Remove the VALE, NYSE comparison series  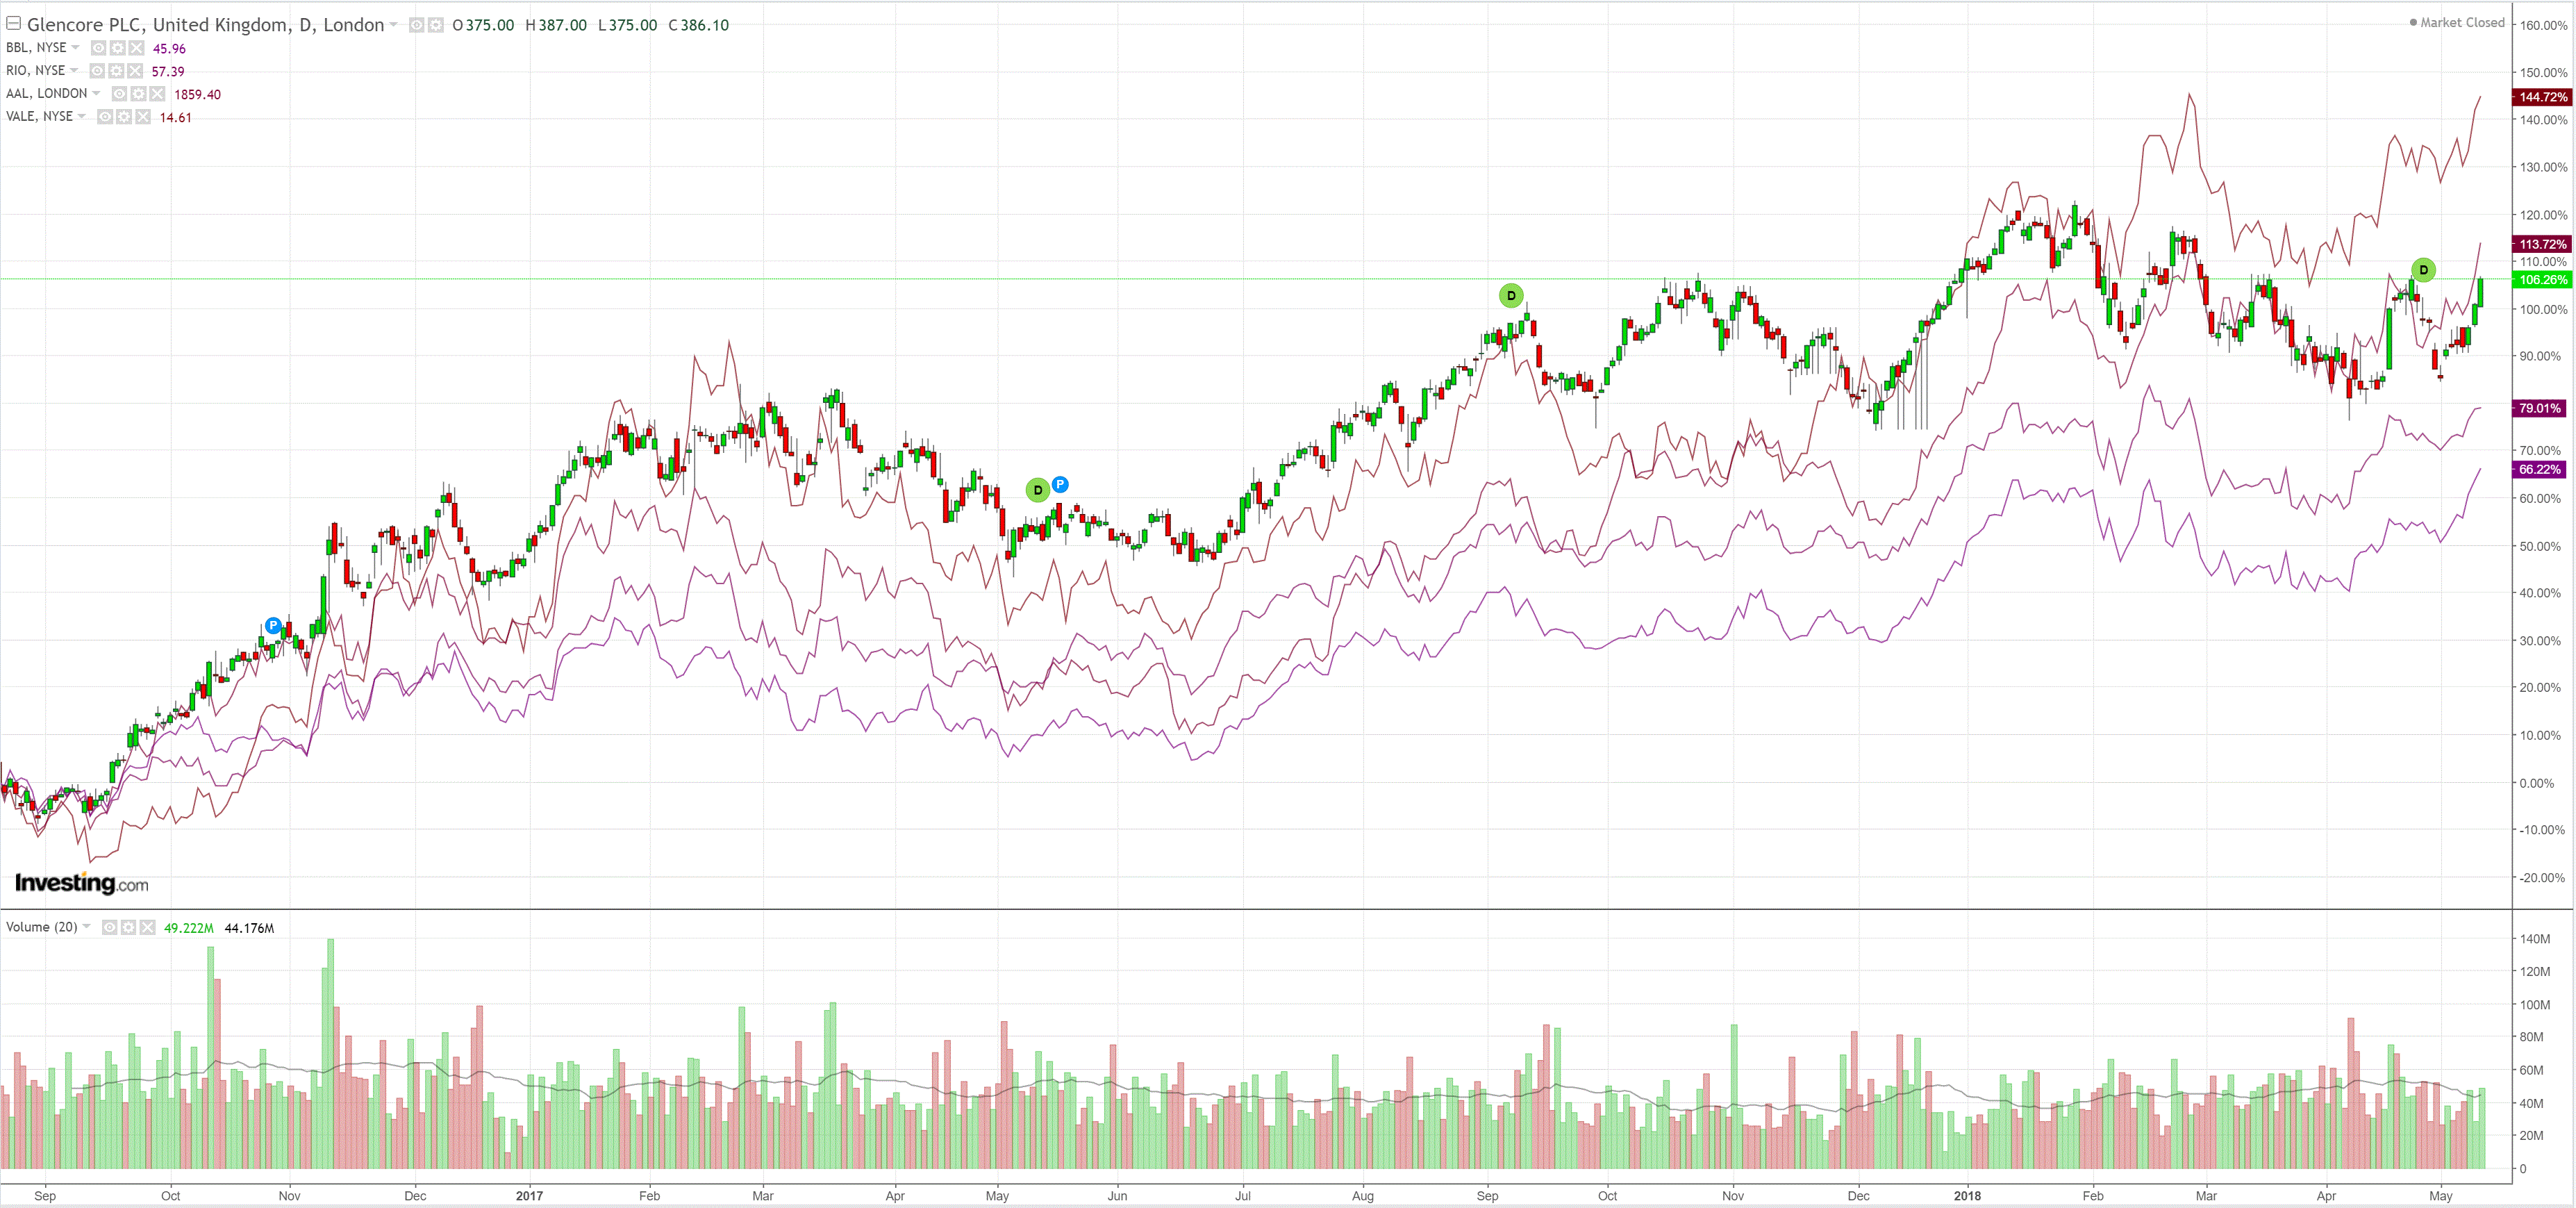point(143,117)
